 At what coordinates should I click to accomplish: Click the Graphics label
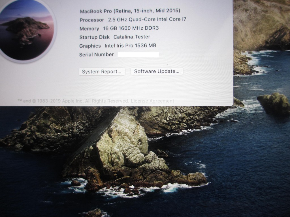coord(90,46)
